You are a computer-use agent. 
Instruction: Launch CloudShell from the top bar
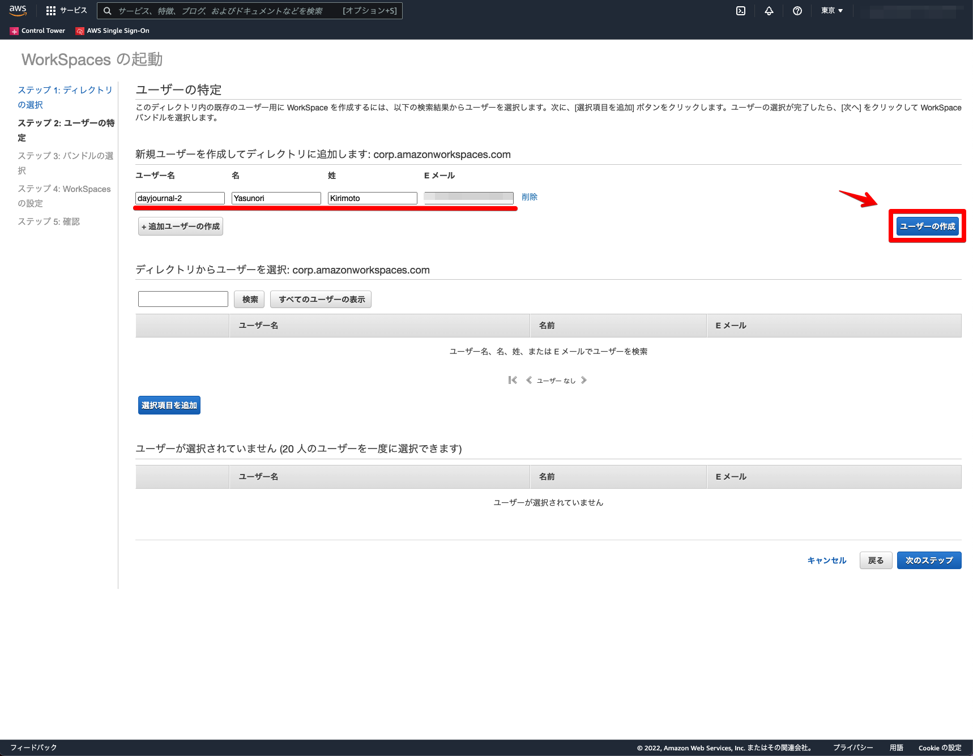click(x=740, y=10)
